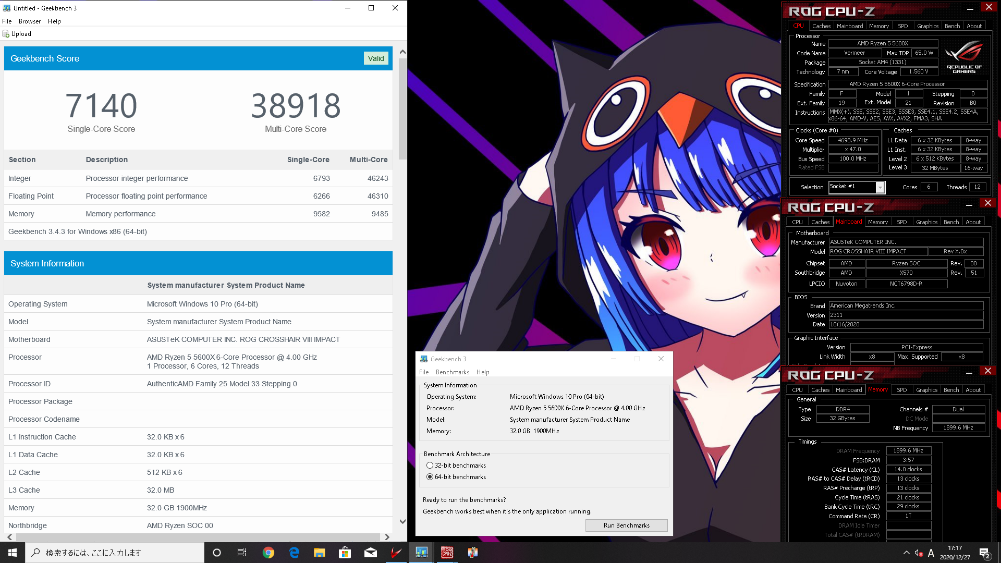
Task: Click the taskbar clock and date
Action: click(x=955, y=553)
